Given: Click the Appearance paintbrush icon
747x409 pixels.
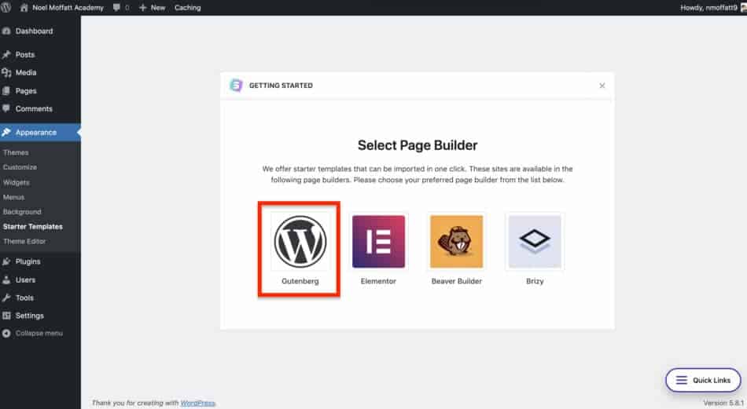Looking at the screenshot, I should [6, 132].
